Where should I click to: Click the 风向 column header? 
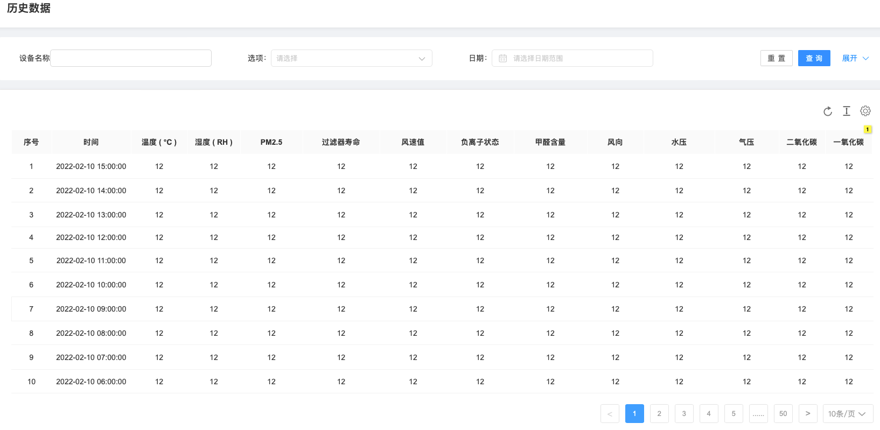point(615,142)
